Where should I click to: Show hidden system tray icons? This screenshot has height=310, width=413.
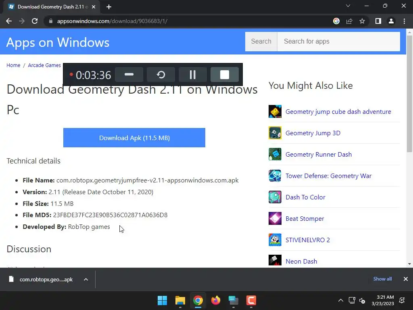tap(340, 300)
